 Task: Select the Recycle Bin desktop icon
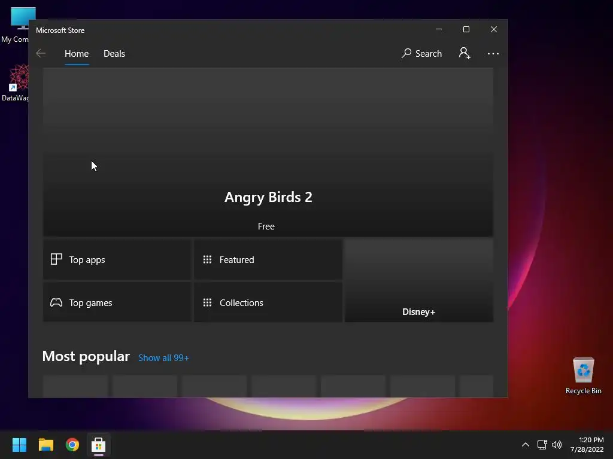pos(583,376)
